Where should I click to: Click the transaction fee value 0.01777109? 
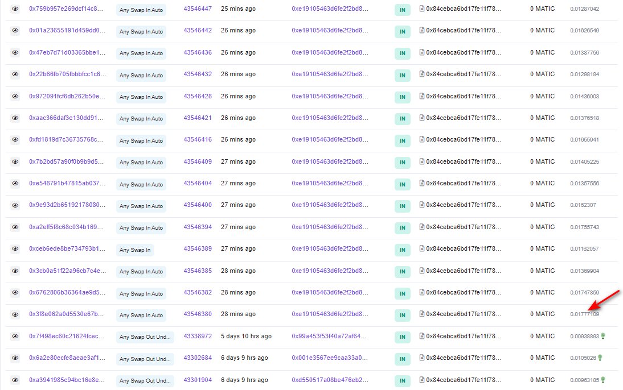pyautogui.click(x=584, y=314)
